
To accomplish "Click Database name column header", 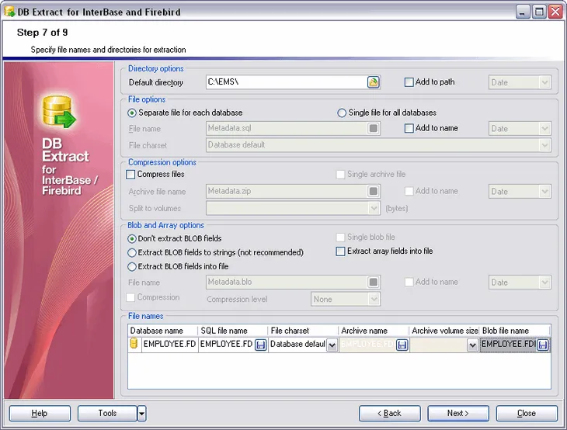I will tap(163, 331).
